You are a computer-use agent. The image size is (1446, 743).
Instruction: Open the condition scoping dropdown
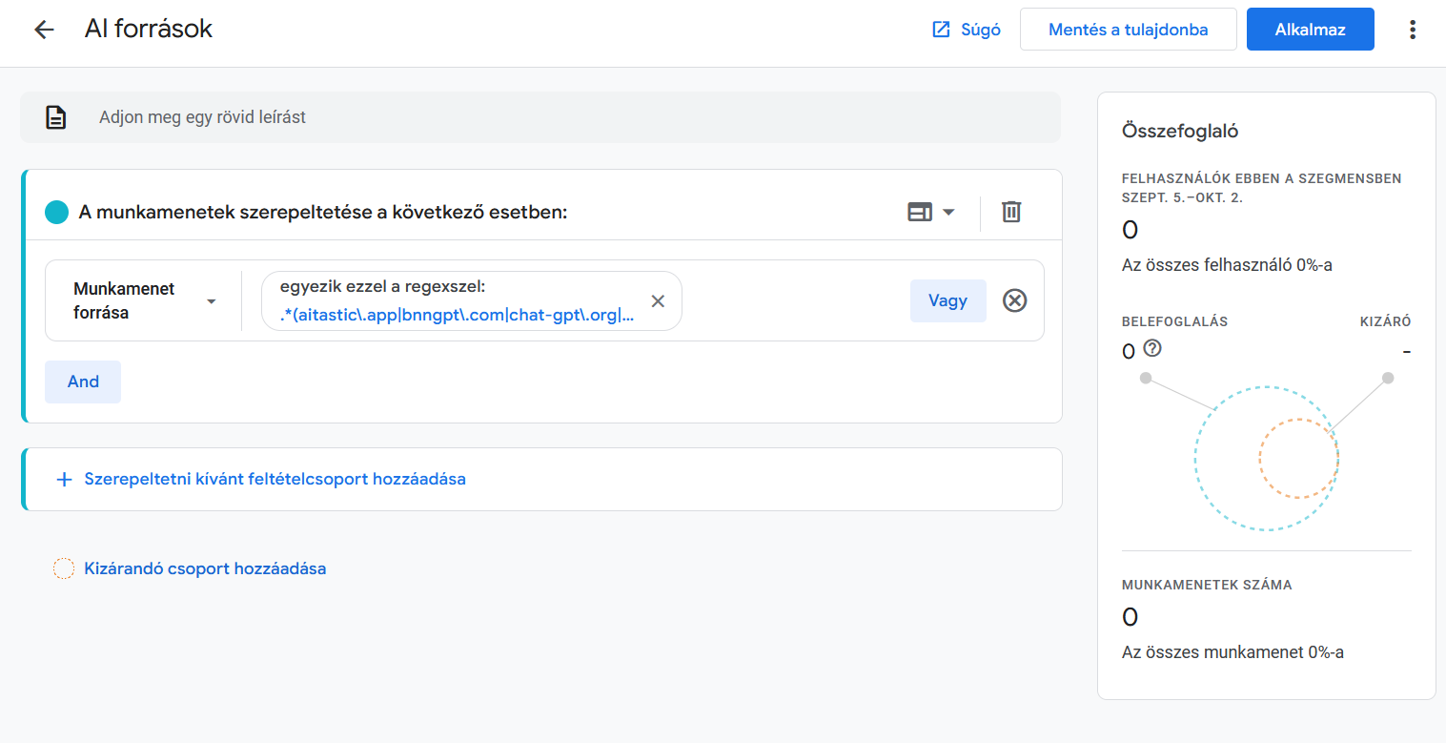tap(931, 212)
